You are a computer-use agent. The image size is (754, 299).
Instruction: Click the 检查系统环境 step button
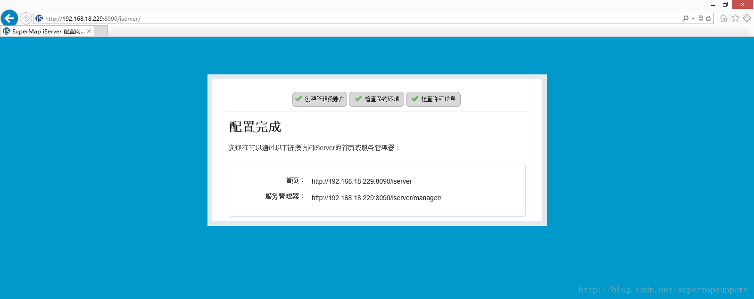coord(376,99)
